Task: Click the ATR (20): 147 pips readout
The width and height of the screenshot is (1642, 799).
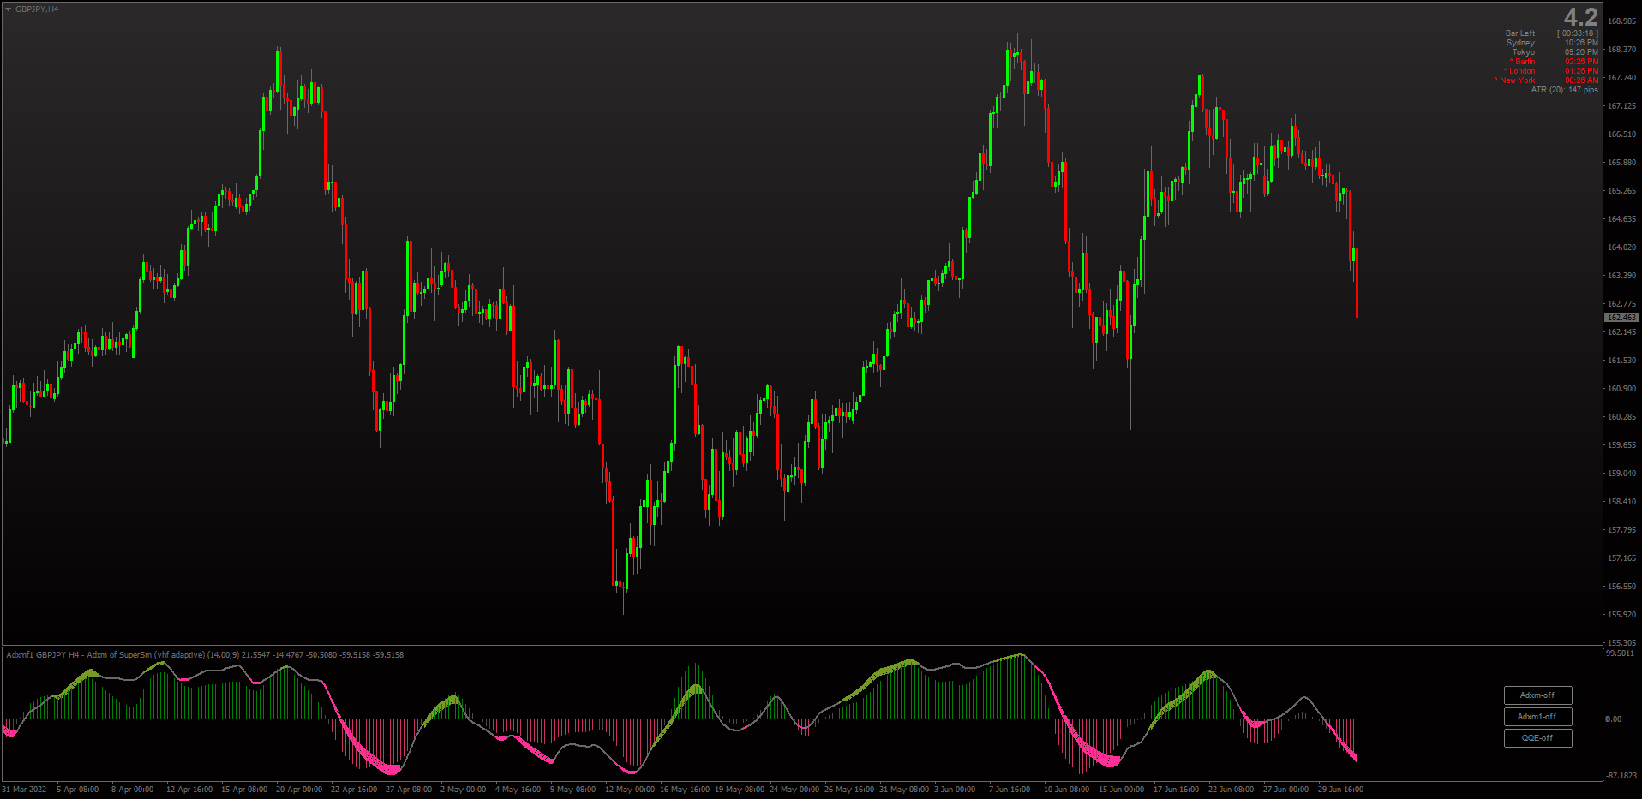Action: click(1564, 90)
